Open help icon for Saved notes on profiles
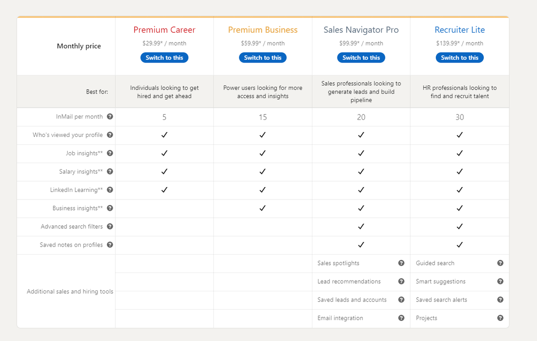 (x=110, y=245)
